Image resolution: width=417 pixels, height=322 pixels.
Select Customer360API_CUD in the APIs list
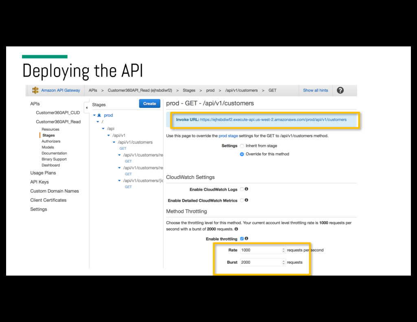pos(58,113)
